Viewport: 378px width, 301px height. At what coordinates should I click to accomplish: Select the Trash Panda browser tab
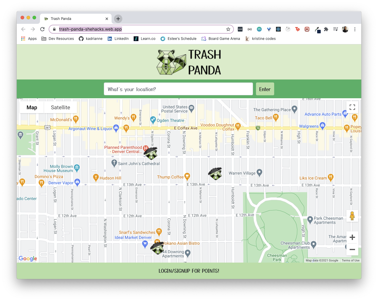pos(76,19)
